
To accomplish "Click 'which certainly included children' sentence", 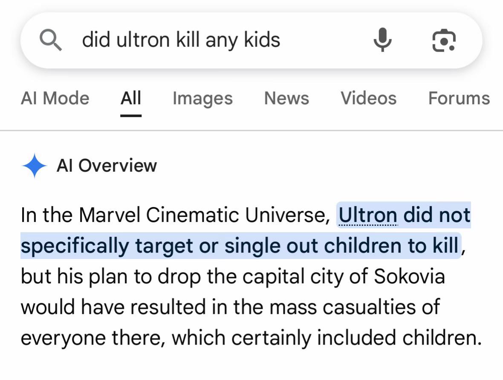I will pos(327,338).
